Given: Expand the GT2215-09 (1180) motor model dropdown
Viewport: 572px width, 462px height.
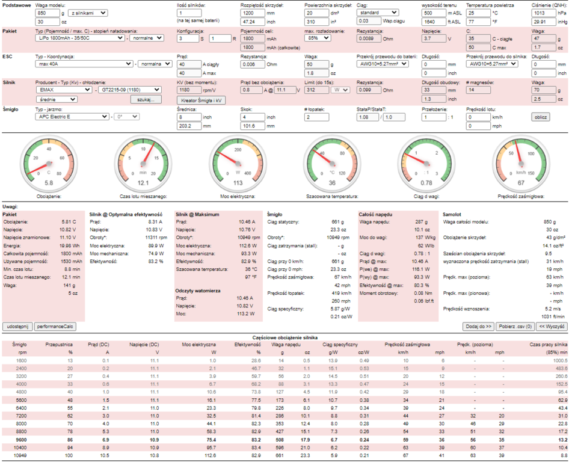Looking at the screenshot, I should tap(130, 90).
